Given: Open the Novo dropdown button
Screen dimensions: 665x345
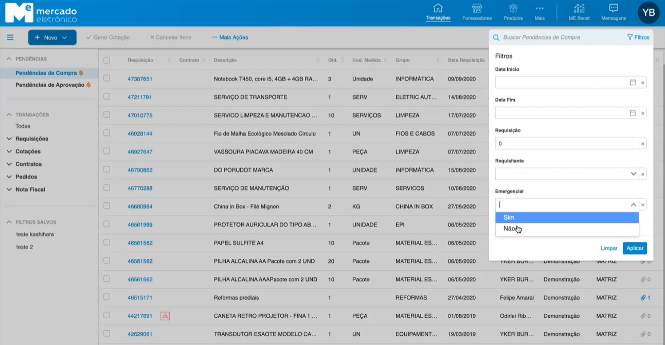Looking at the screenshot, I should 52,37.
